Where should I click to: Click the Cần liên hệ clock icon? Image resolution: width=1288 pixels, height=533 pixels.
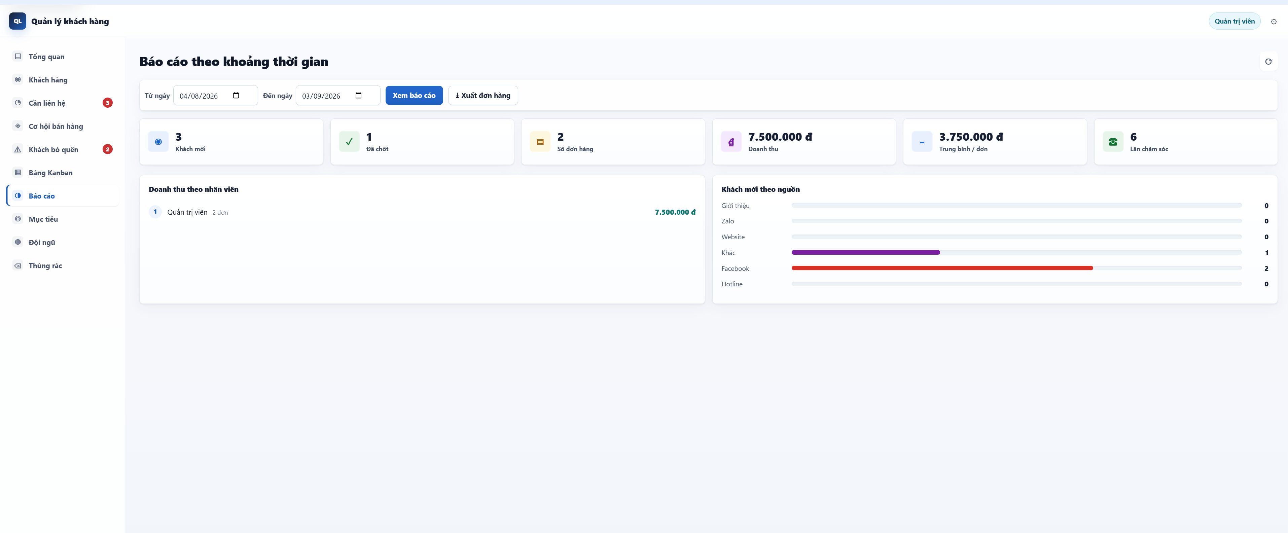[18, 103]
